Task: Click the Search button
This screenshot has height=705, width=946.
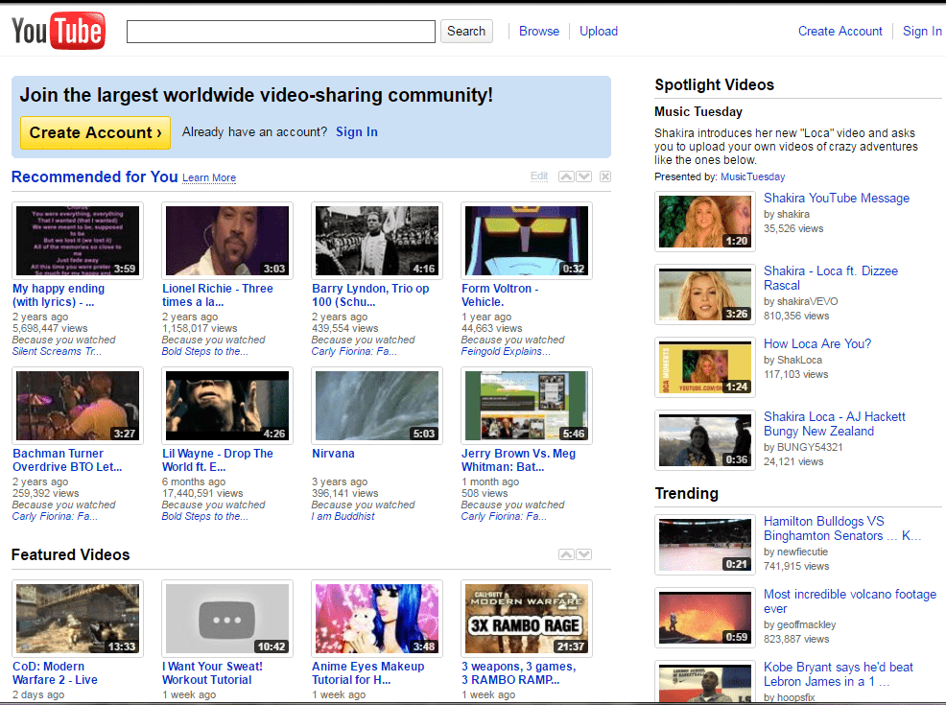Action: click(466, 32)
